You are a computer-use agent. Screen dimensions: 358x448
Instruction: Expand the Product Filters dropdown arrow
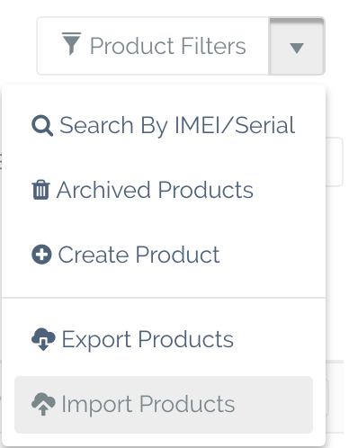297,46
